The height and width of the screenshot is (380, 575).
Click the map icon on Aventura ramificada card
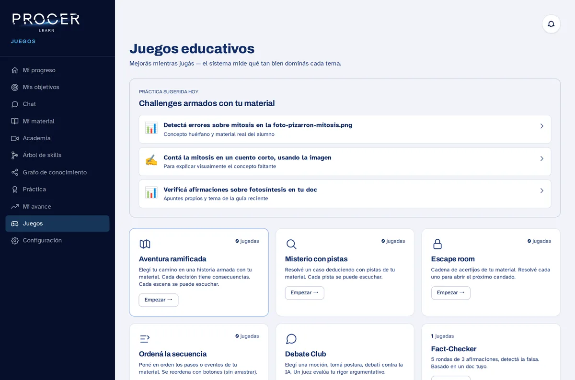coord(145,244)
